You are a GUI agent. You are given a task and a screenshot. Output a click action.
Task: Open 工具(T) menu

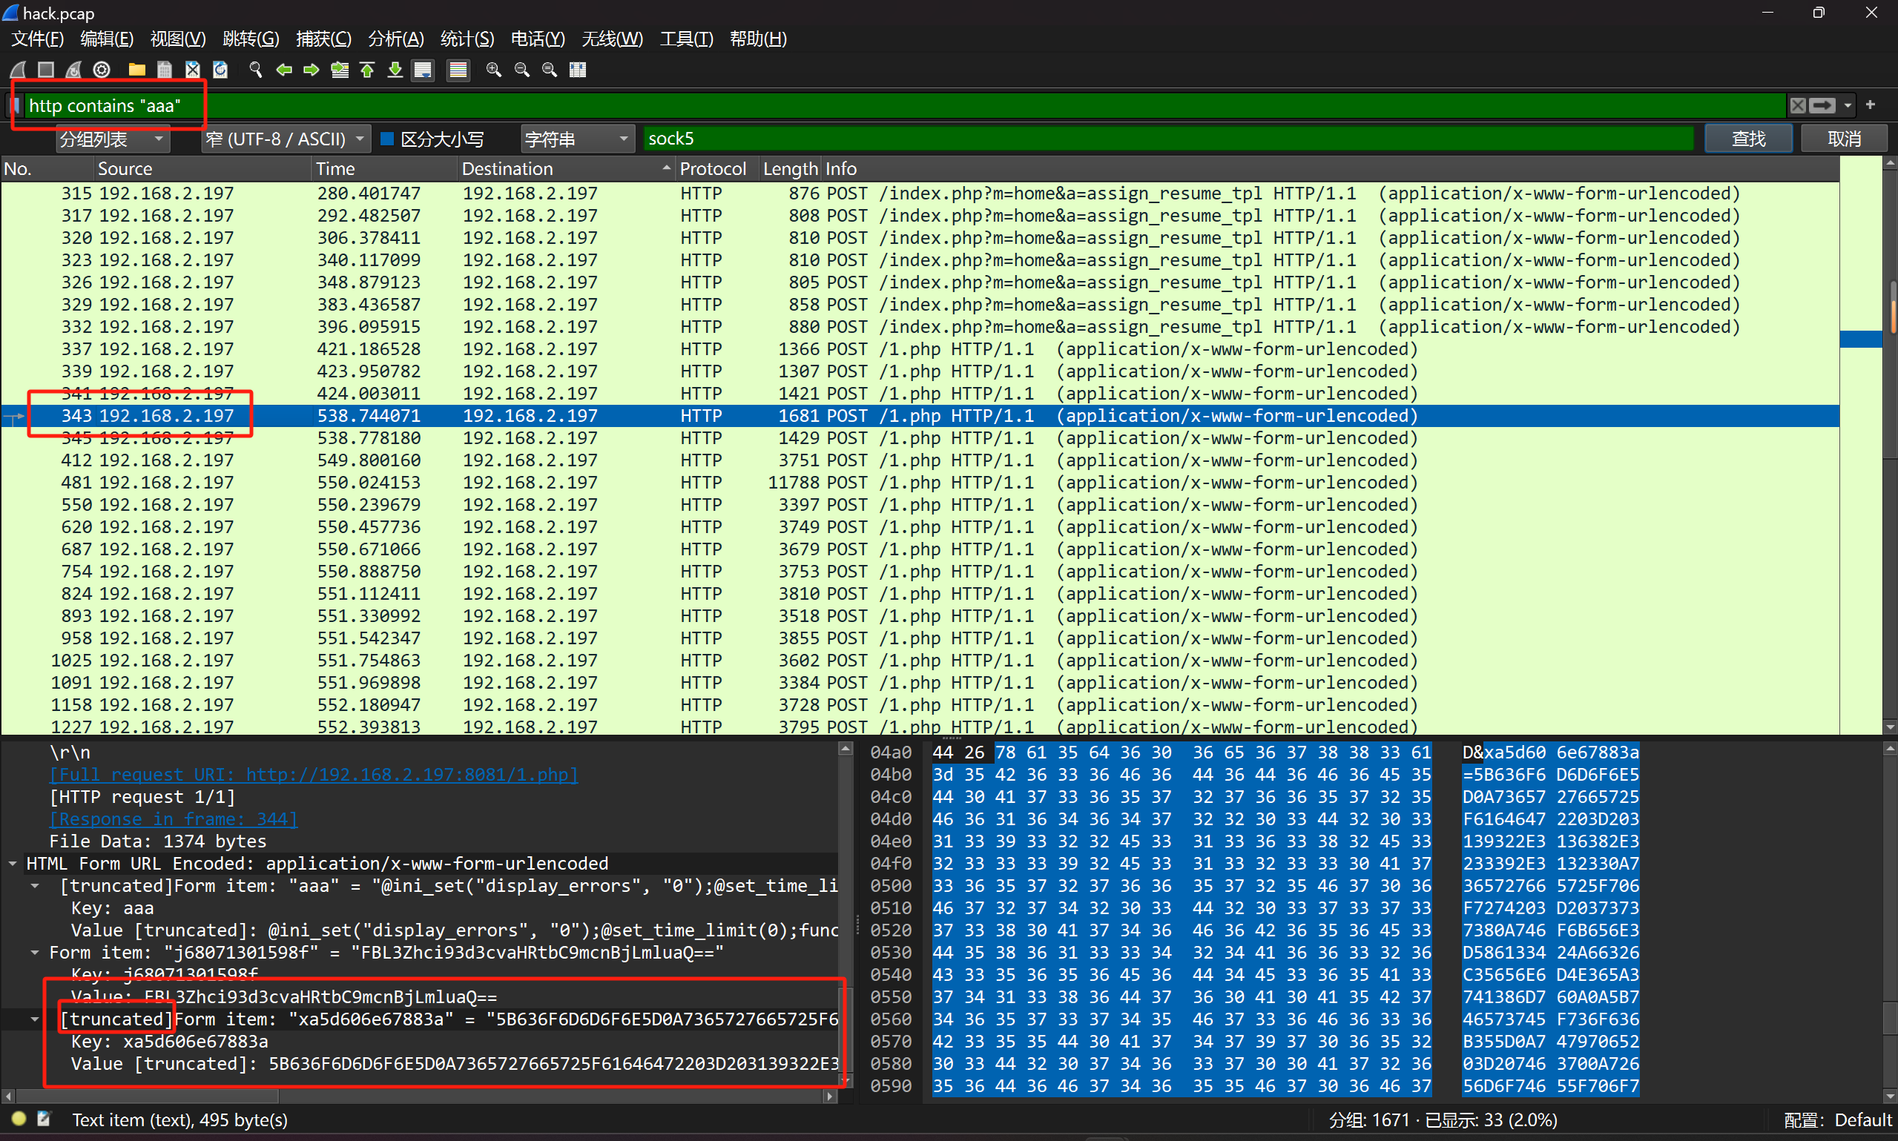coord(686,39)
